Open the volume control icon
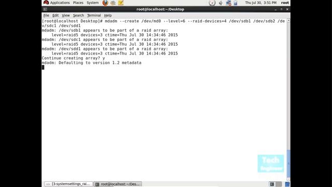 (x=220, y=3)
